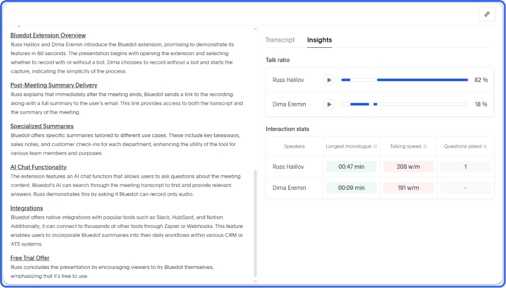
Task: Click Russ Halilov's questions asked count of 1
Action: point(466,166)
